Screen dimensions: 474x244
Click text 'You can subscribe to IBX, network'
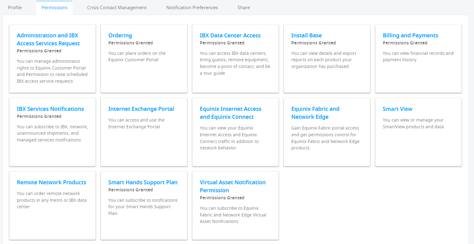(x=52, y=133)
